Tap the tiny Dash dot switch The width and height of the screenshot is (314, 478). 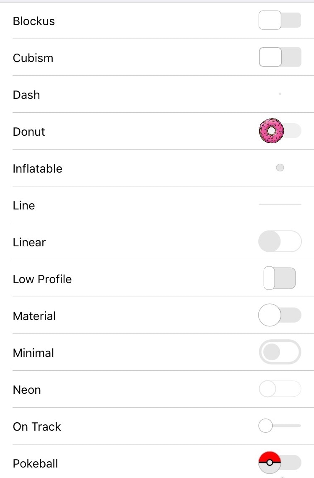point(280,94)
